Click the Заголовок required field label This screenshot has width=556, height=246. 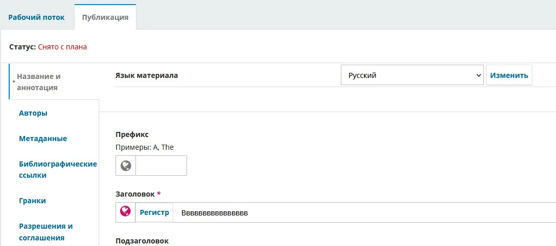point(135,194)
